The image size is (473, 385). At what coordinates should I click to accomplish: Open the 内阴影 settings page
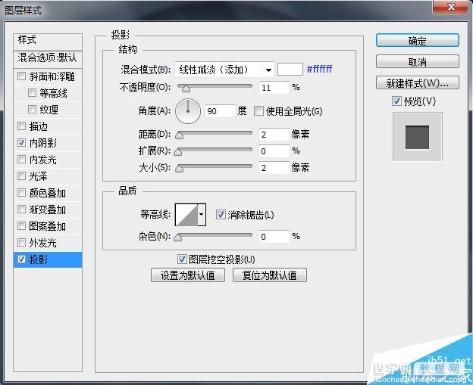coord(43,143)
